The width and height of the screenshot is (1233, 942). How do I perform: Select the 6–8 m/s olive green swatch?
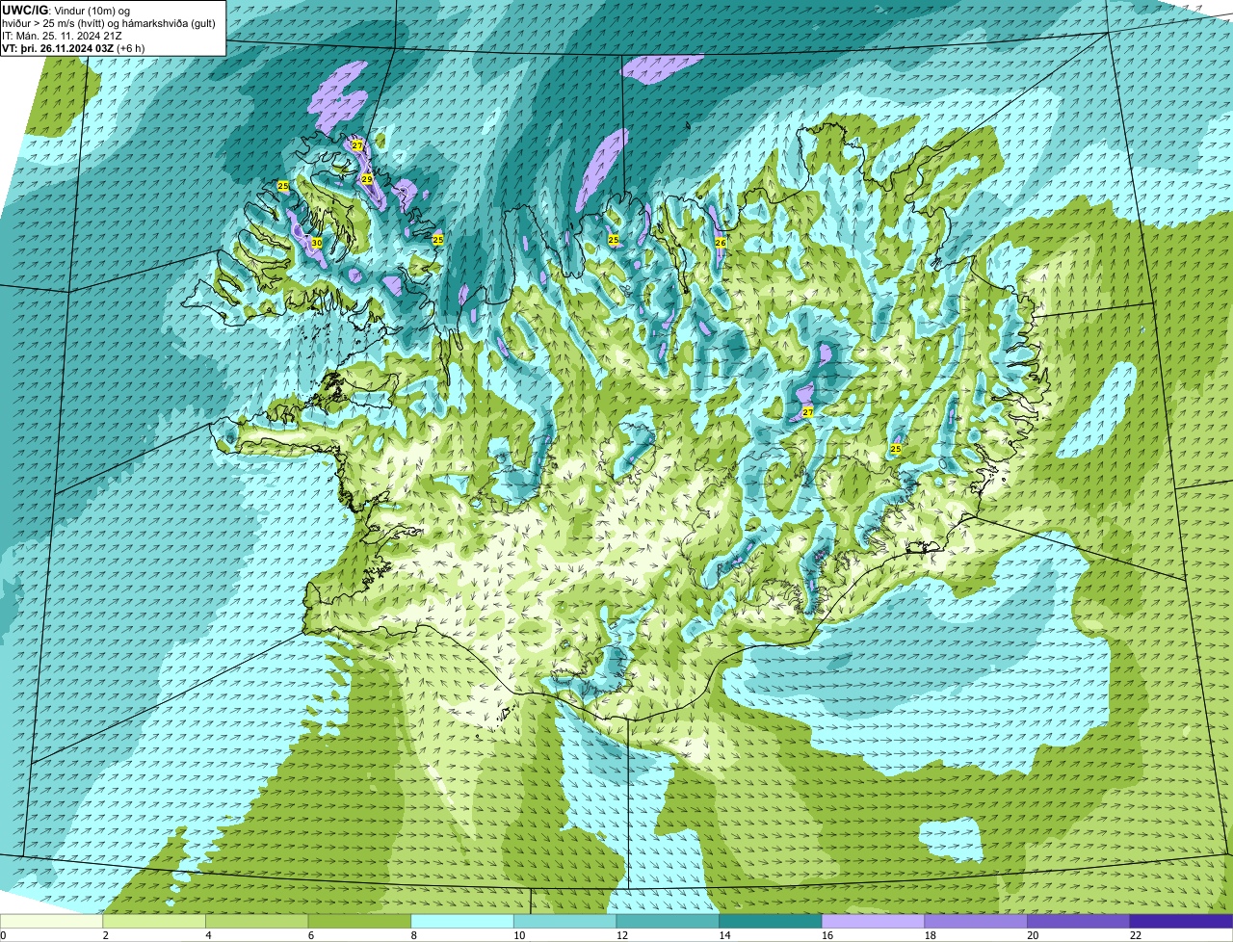tap(359, 921)
